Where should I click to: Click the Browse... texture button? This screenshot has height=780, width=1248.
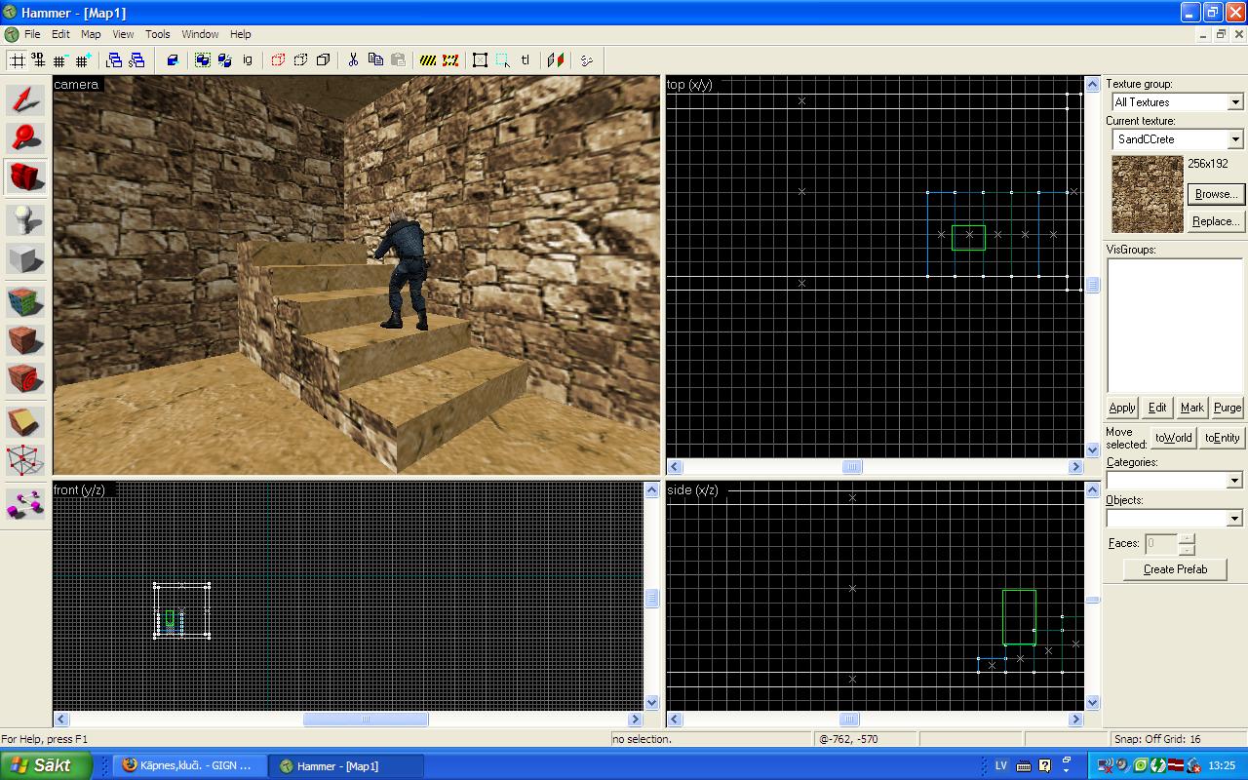(1216, 194)
